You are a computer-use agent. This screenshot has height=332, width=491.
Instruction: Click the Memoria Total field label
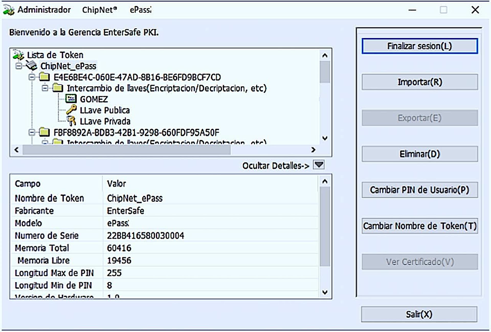click(42, 248)
